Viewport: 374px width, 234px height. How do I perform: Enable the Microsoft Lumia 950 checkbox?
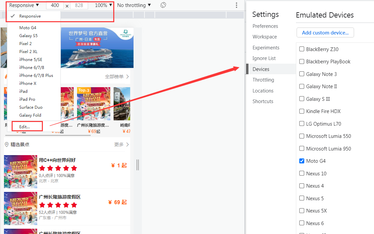(302, 148)
